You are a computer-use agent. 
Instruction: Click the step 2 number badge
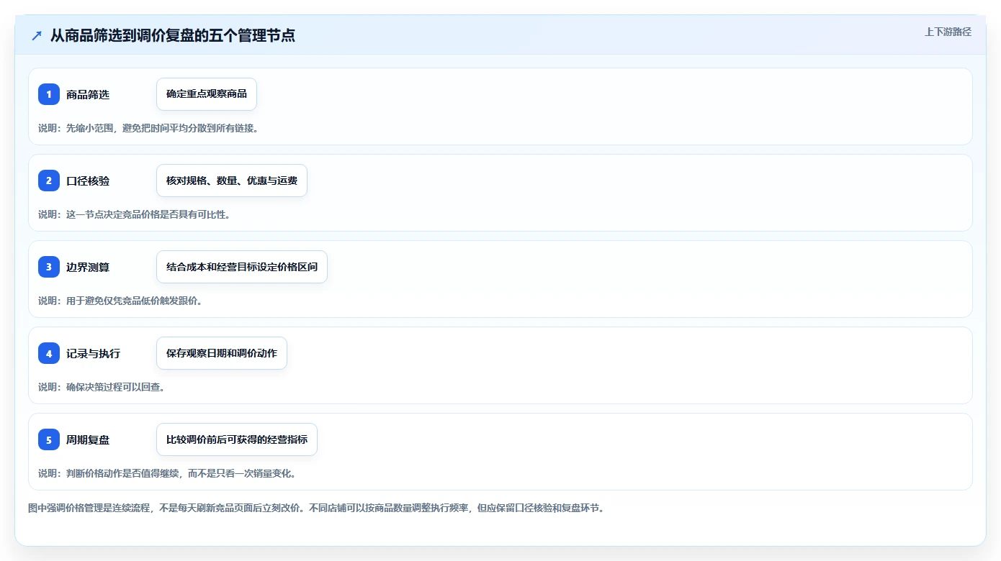coord(49,181)
